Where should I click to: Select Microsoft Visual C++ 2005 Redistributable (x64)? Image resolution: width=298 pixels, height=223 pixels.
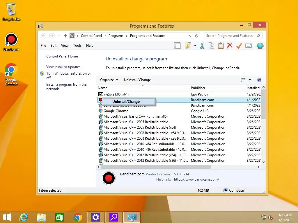click(179, 127)
